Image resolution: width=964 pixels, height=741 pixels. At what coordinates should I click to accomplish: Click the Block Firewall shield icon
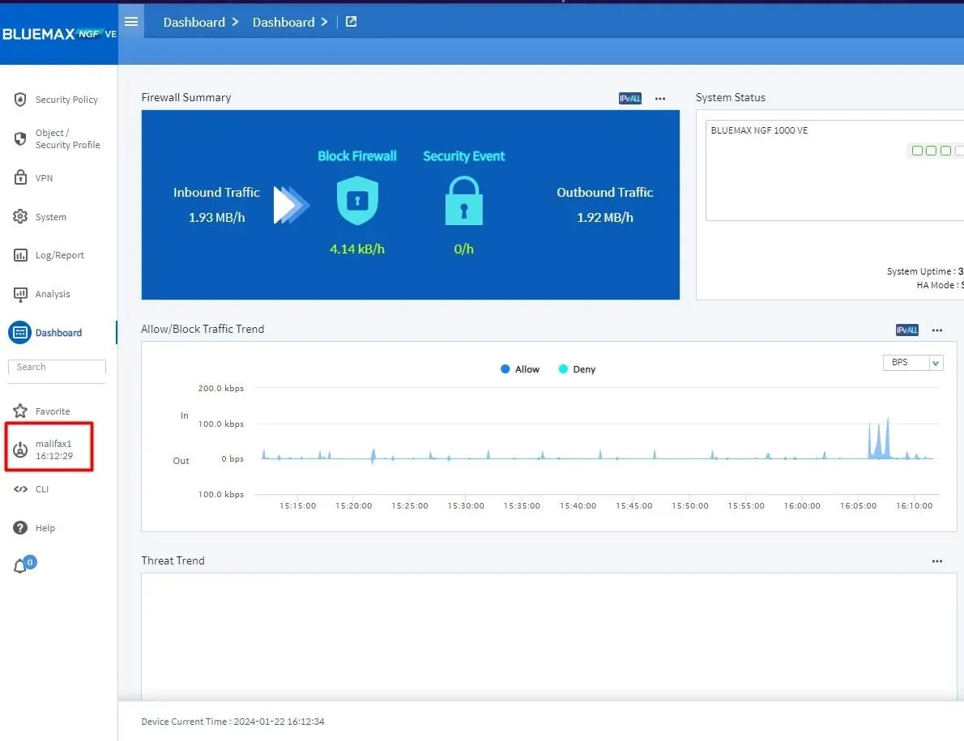click(x=357, y=200)
